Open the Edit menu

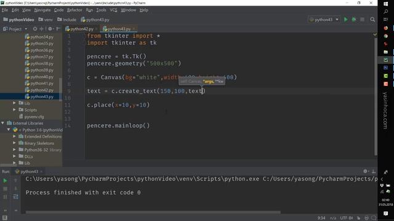pyautogui.click(x=15, y=10)
